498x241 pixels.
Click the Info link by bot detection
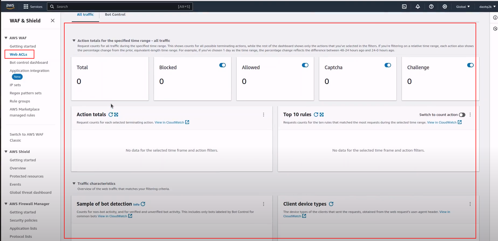pos(136,205)
